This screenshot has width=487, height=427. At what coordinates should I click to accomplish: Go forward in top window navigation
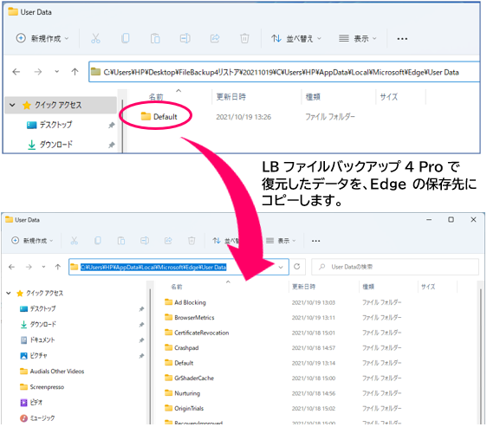coord(38,72)
